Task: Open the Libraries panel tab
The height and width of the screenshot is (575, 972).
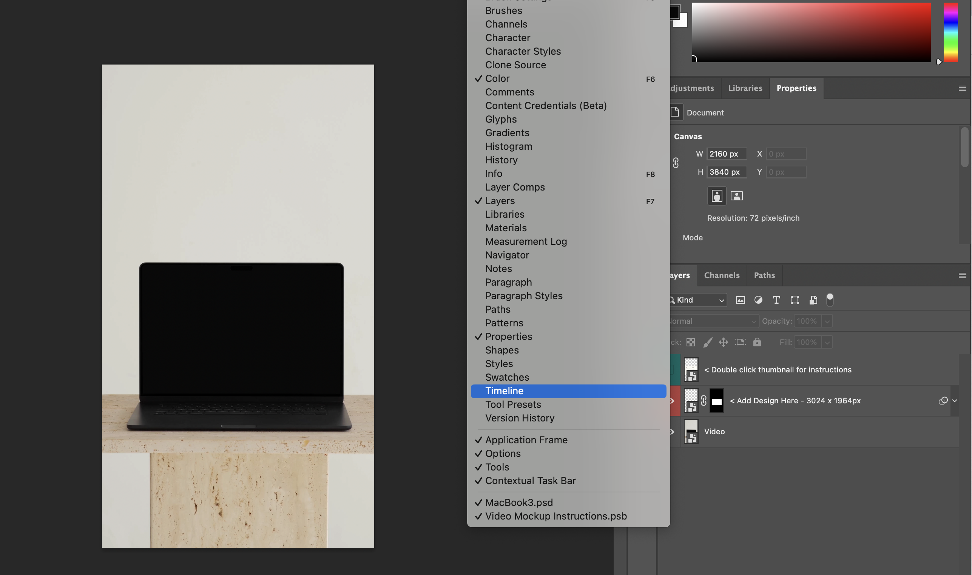Action: [745, 88]
